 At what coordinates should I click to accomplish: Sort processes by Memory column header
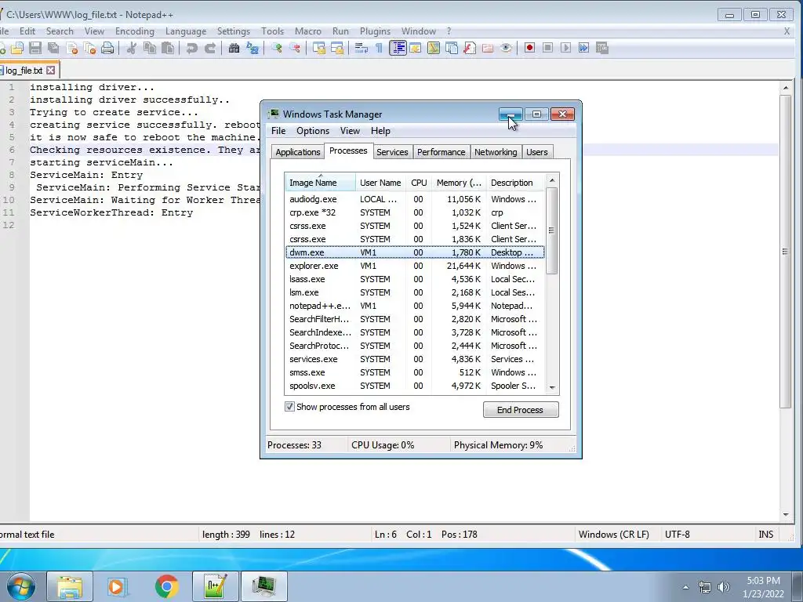pyautogui.click(x=459, y=182)
